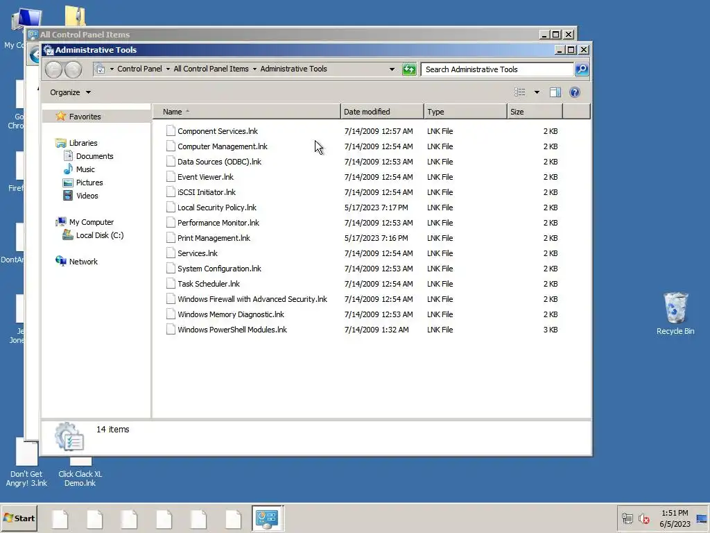Click the Network globe icon in sidebar
This screenshot has width=710, height=533.
[61, 261]
